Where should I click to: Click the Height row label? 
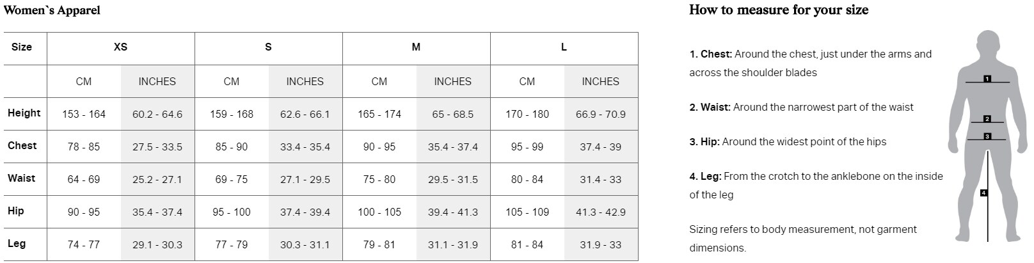click(x=24, y=113)
